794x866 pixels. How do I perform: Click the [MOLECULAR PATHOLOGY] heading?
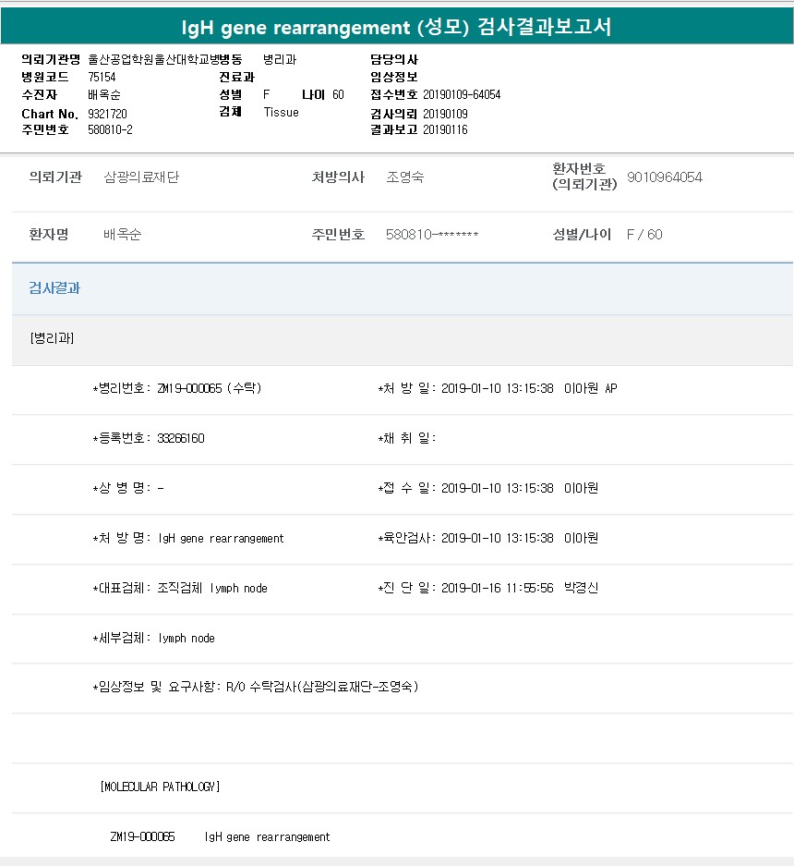click(x=160, y=787)
